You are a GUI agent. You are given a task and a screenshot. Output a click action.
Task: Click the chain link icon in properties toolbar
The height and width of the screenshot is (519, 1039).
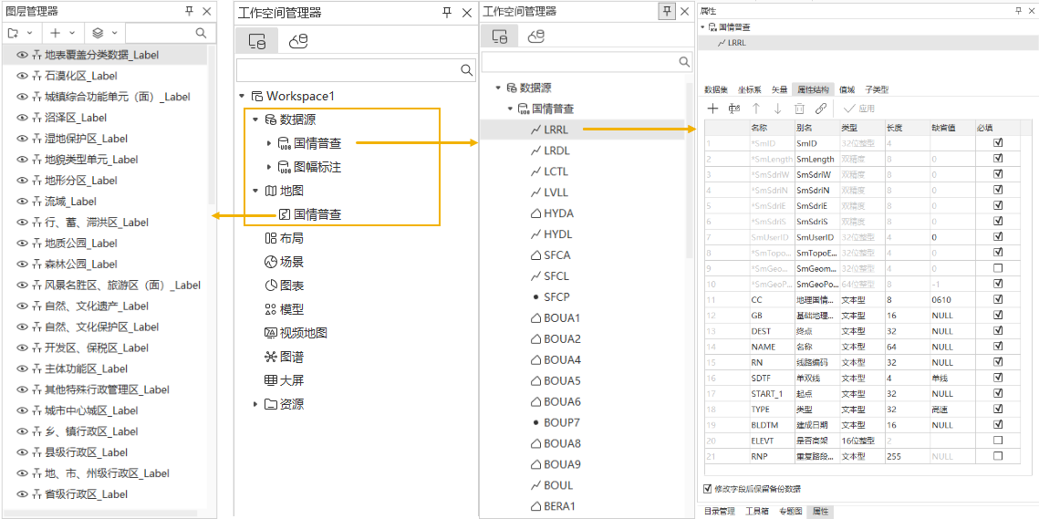821,109
